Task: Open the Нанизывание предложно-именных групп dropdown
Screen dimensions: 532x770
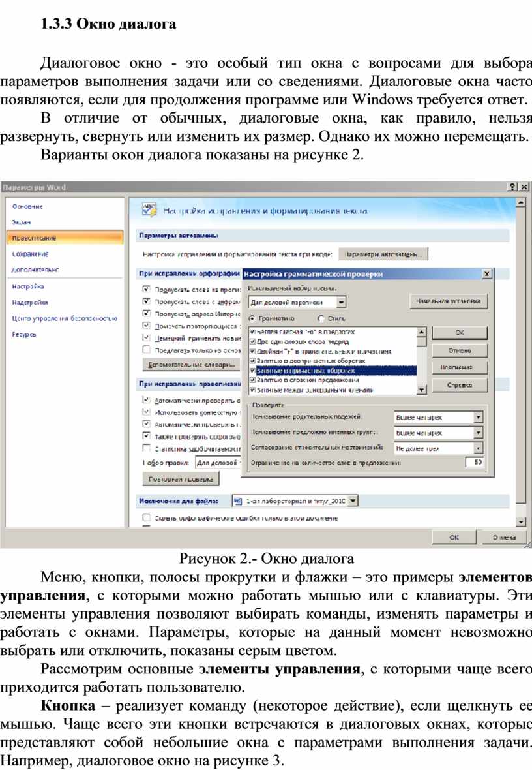Action: 478,433
